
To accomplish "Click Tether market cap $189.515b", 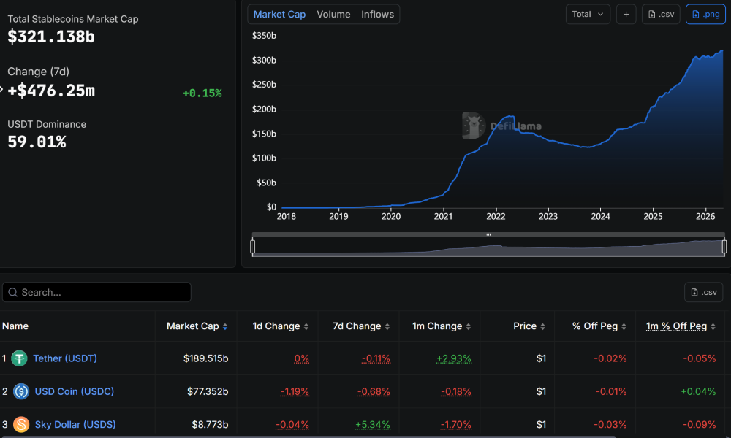I will click(x=205, y=358).
